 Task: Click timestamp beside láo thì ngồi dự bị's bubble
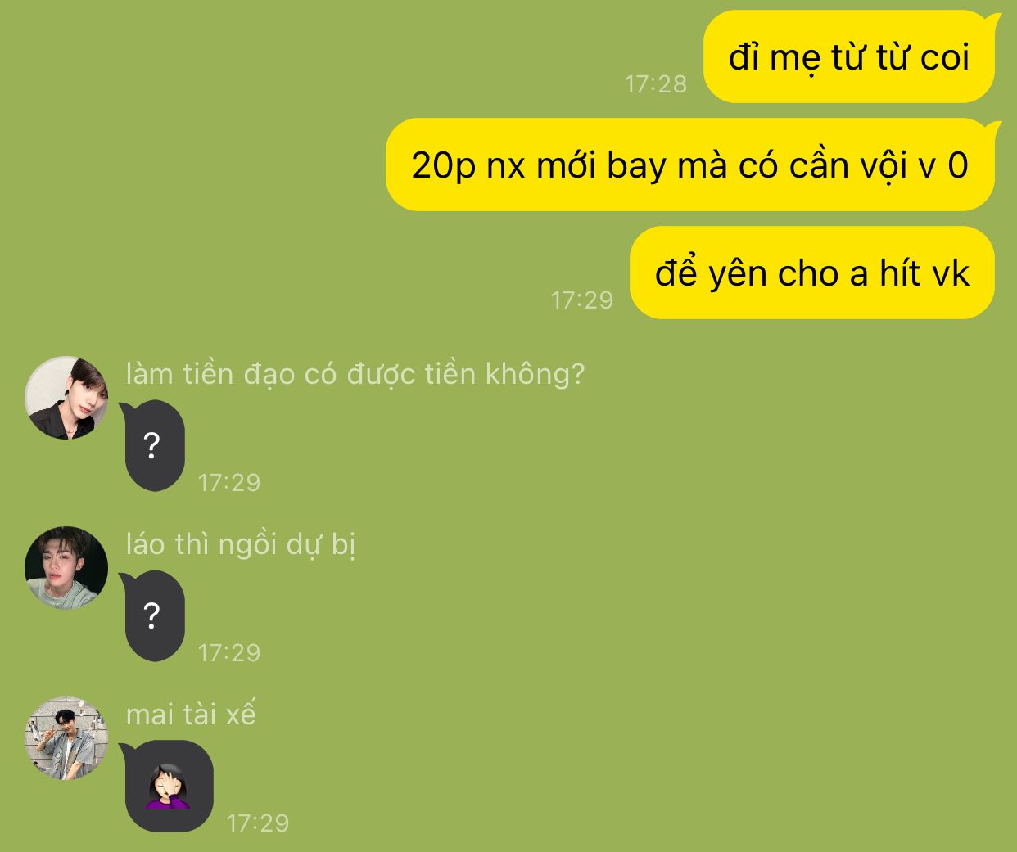(229, 652)
